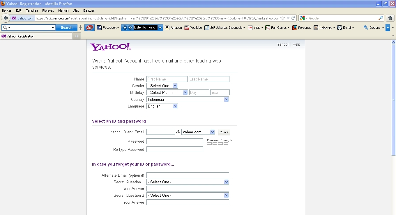Click the Yahoo! link at page top
Viewport: 396px width, 215px height.
click(x=283, y=44)
